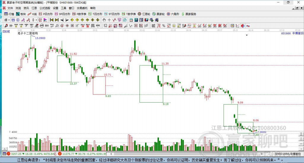304x163 pixels.
Task: Open the 帮助 menu
Action: (x=93, y=8)
